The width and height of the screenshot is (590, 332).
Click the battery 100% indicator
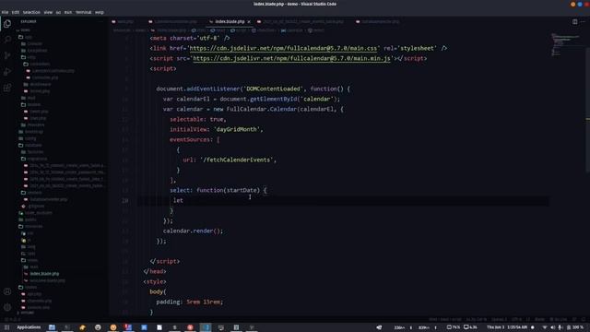[575, 327]
